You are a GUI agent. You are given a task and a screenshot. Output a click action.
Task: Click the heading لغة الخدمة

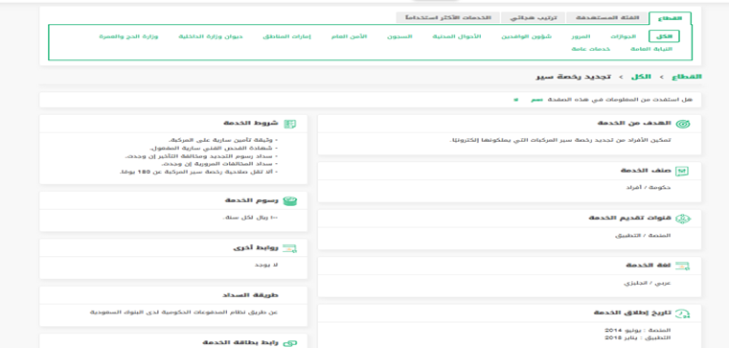(x=649, y=266)
